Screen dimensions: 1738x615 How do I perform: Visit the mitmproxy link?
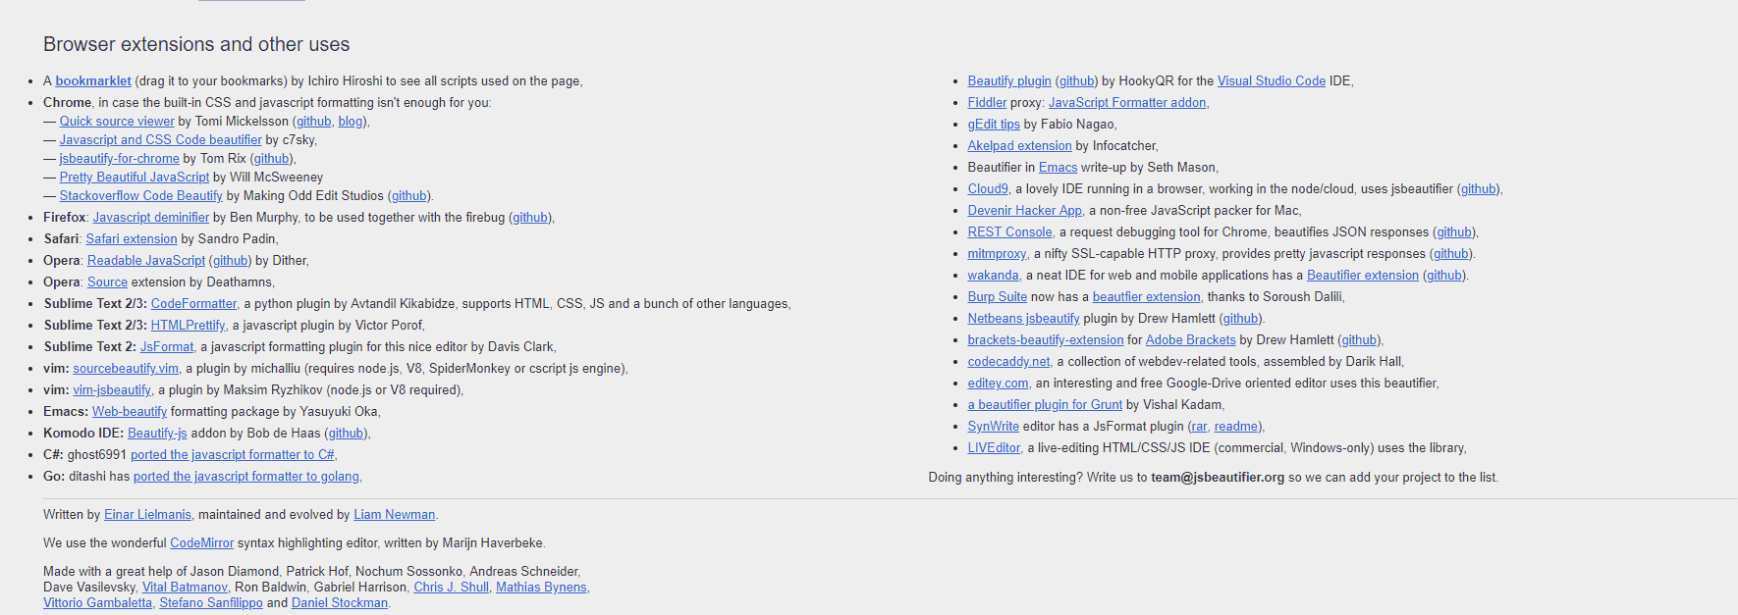(x=997, y=254)
